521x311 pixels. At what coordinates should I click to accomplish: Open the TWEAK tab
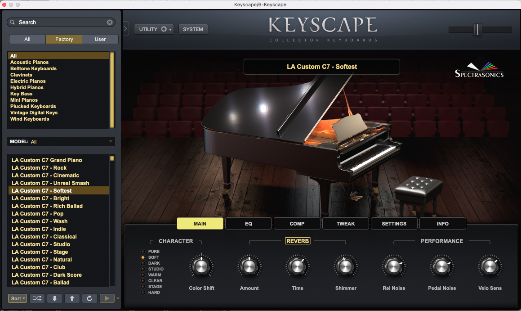tap(346, 224)
